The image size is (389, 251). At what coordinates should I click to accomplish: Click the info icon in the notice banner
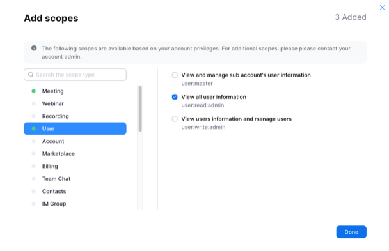34,48
